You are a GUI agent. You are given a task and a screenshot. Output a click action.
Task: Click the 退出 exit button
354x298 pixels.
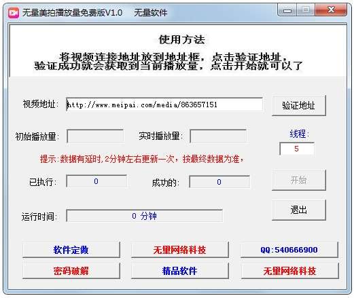tap(299, 210)
